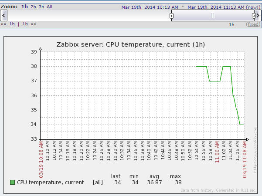The height and width of the screenshot is (196, 262).
Task: Click the 11:00 AM x-axis label
Action: [x=217, y=152]
